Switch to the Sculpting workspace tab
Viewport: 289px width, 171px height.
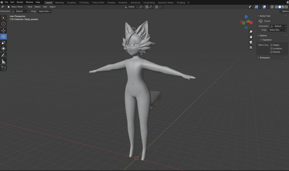point(71,3)
